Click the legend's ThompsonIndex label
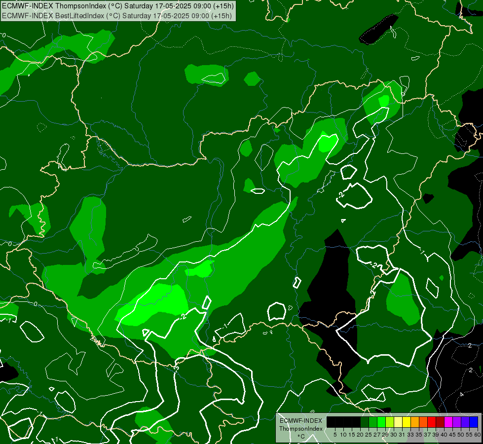Viewport: 483px width, 444px height. (x=301, y=429)
